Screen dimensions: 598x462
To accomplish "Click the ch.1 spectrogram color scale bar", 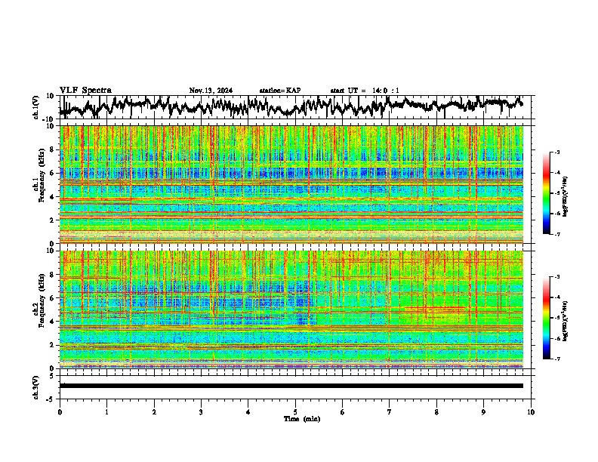I will pos(546,193).
